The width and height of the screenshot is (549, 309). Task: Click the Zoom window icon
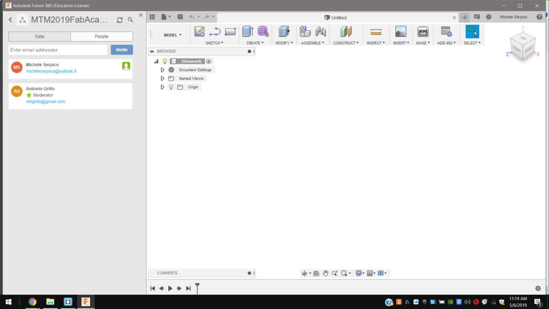coord(344,273)
